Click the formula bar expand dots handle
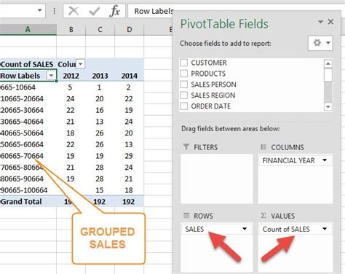The width and height of the screenshot is (345, 274). [55, 11]
